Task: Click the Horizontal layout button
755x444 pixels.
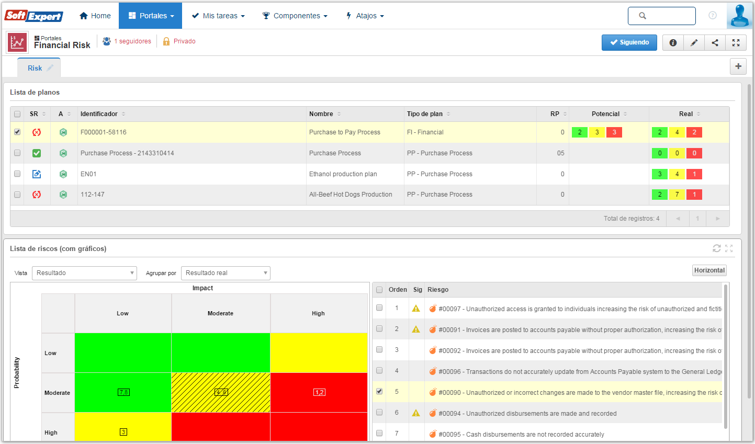Action: coord(709,270)
